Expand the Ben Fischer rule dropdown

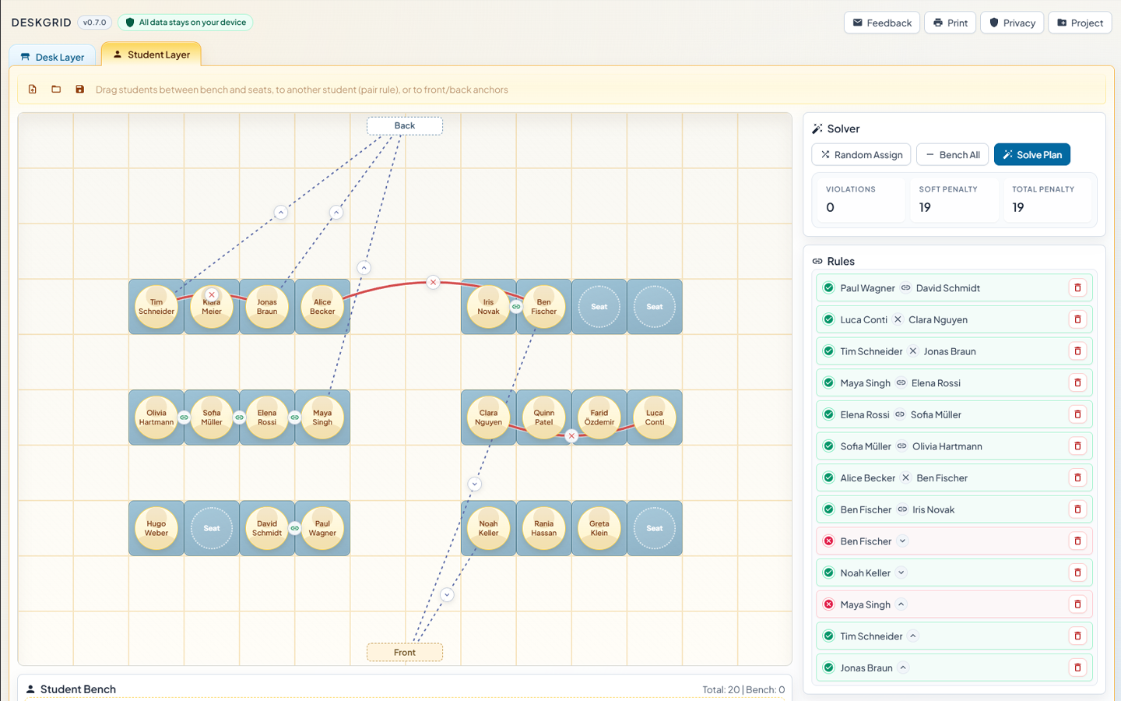click(x=903, y=541)
